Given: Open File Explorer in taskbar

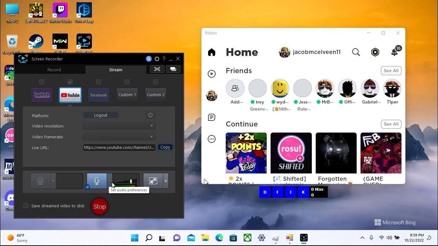Looking at the screenshot, I should pos(205,238).
